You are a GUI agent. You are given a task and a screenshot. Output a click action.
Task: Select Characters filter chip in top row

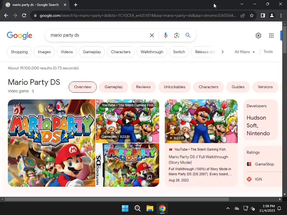click(121, 52)
